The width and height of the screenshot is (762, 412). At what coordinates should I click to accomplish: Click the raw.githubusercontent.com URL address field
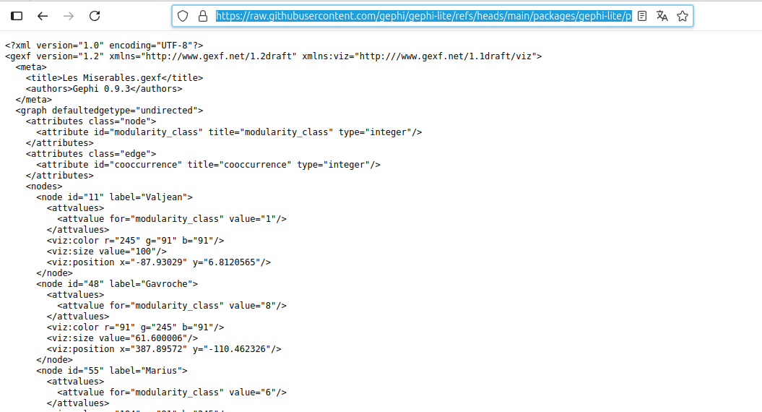423,16
